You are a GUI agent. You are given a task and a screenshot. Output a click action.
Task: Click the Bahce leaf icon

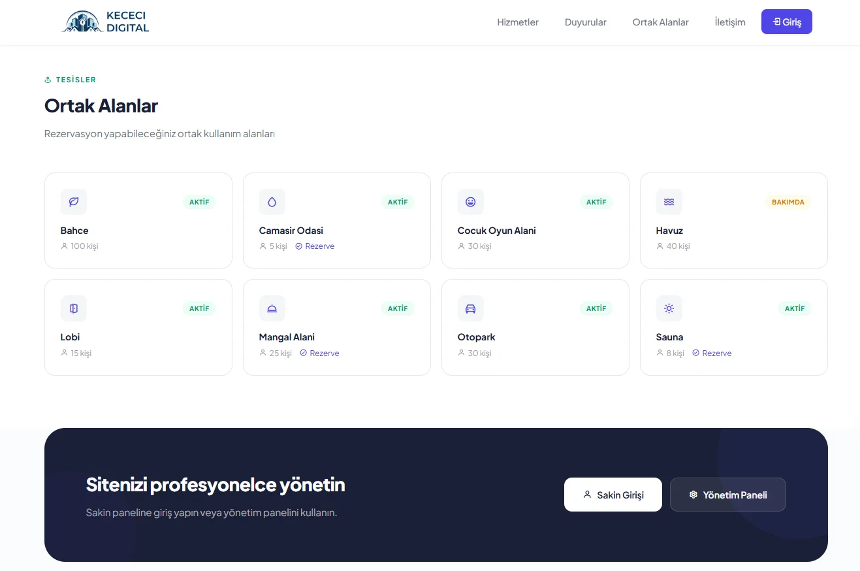click(74, 202)
